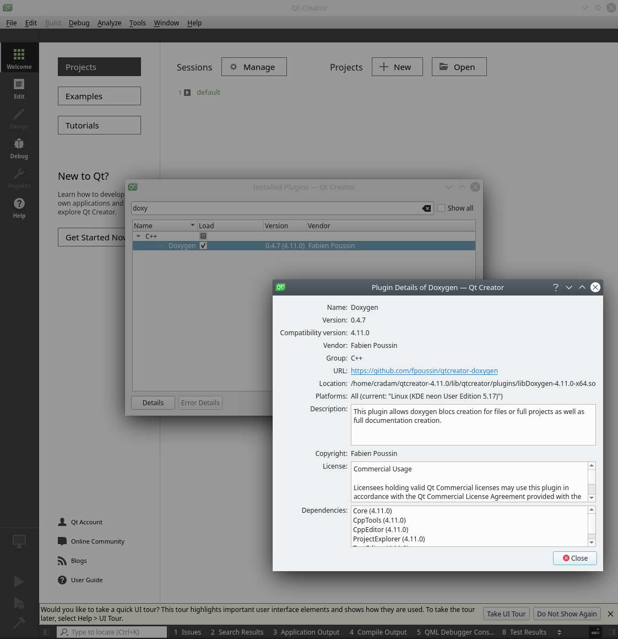This screenshot has height=639, width=618.
Task: Open Design mode from the sidebar
Action: [19, 120]
